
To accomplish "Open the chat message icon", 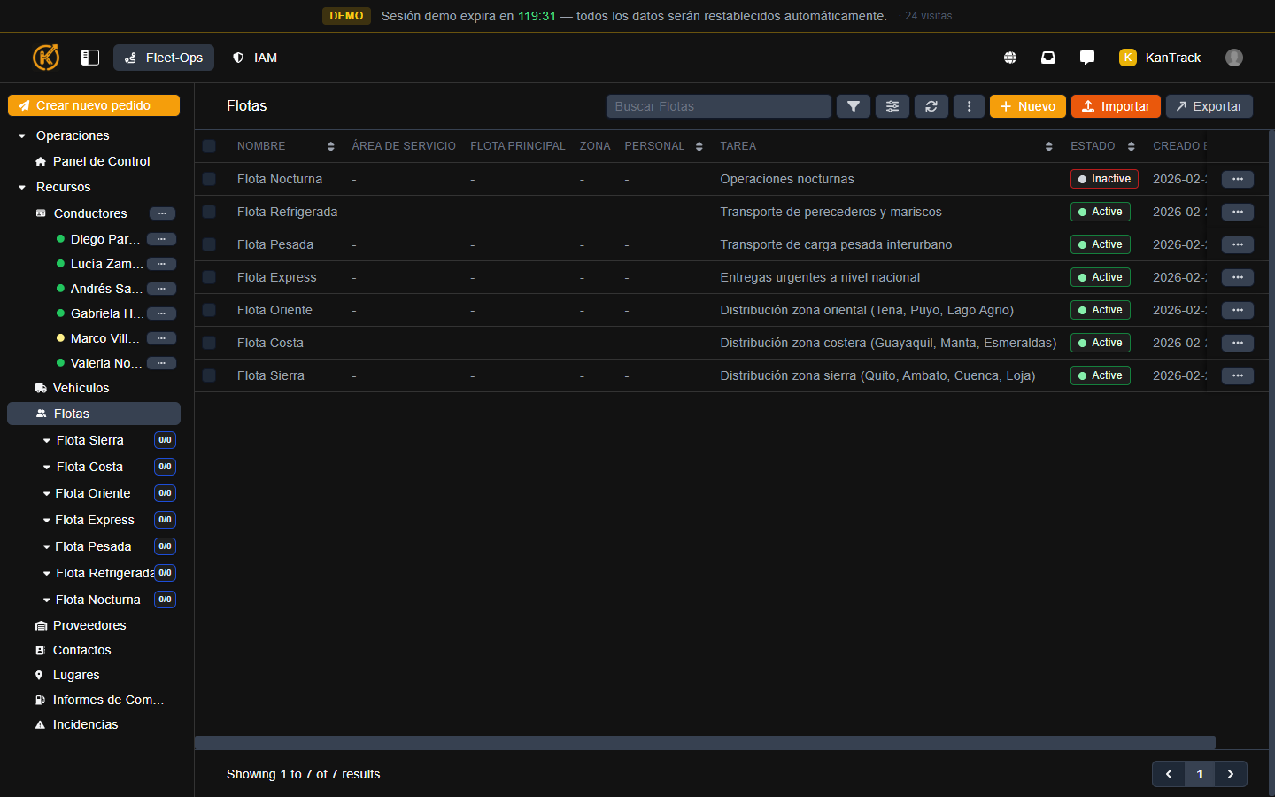I will 1086,58.
